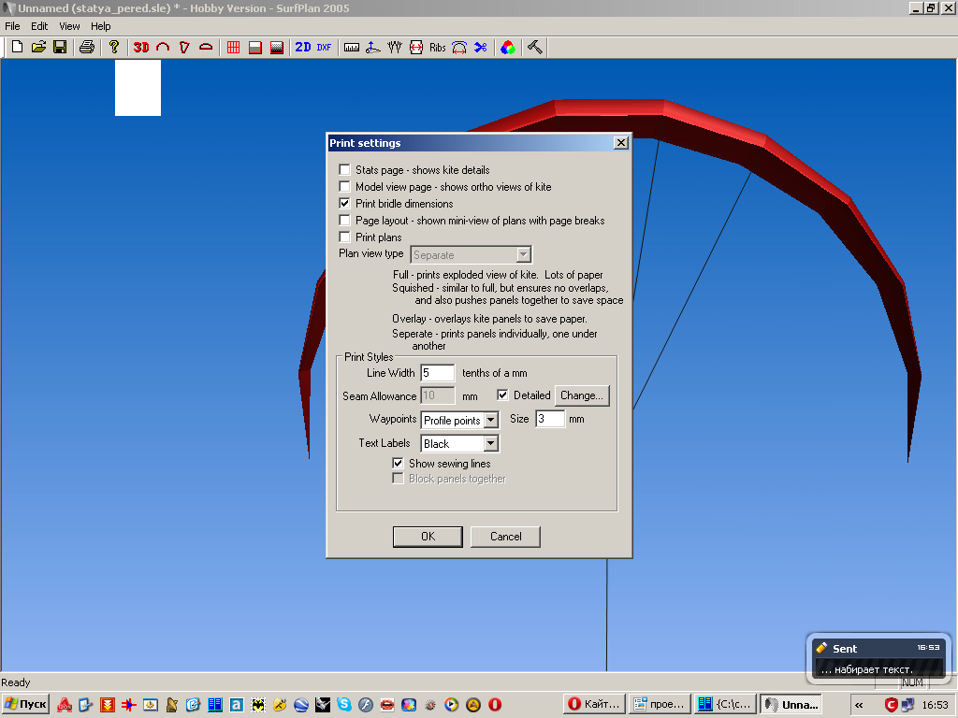Click the printer icon in toolbar
This screenshot has height=718, width=958.
[x=87, y=47]
